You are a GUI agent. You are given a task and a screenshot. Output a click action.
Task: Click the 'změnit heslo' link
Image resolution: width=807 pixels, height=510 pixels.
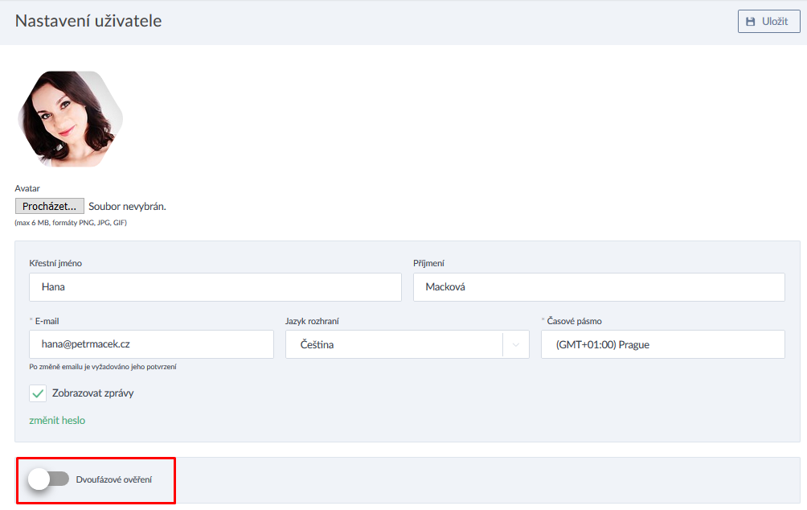coord(57,420)
